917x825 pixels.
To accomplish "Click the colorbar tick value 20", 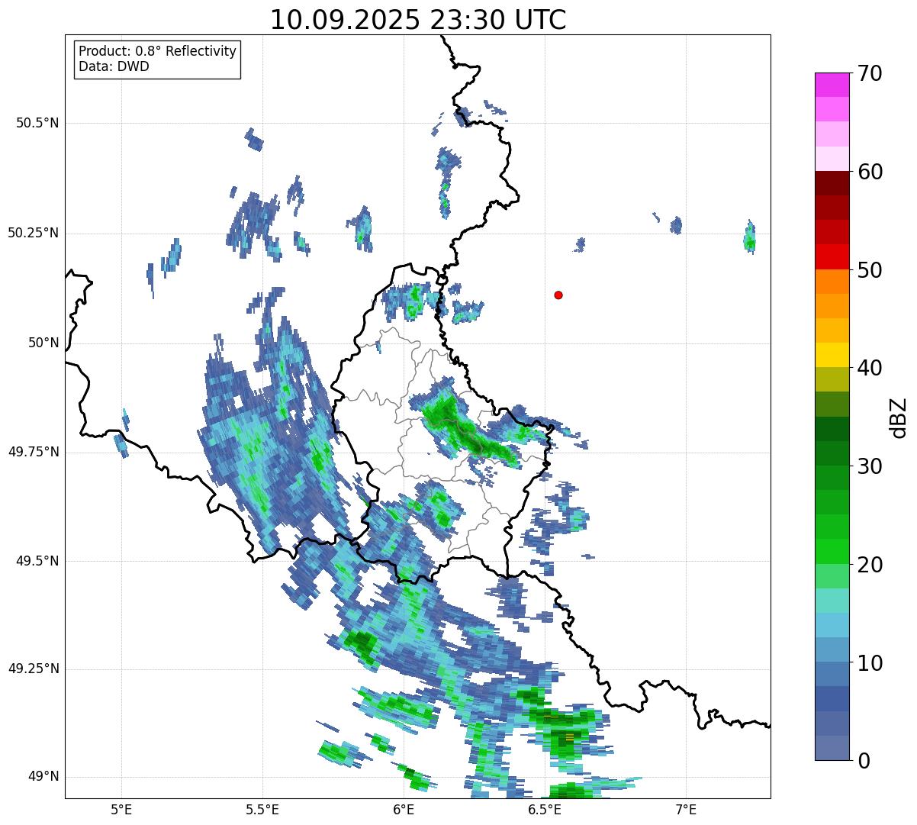I will coord(869,565).
